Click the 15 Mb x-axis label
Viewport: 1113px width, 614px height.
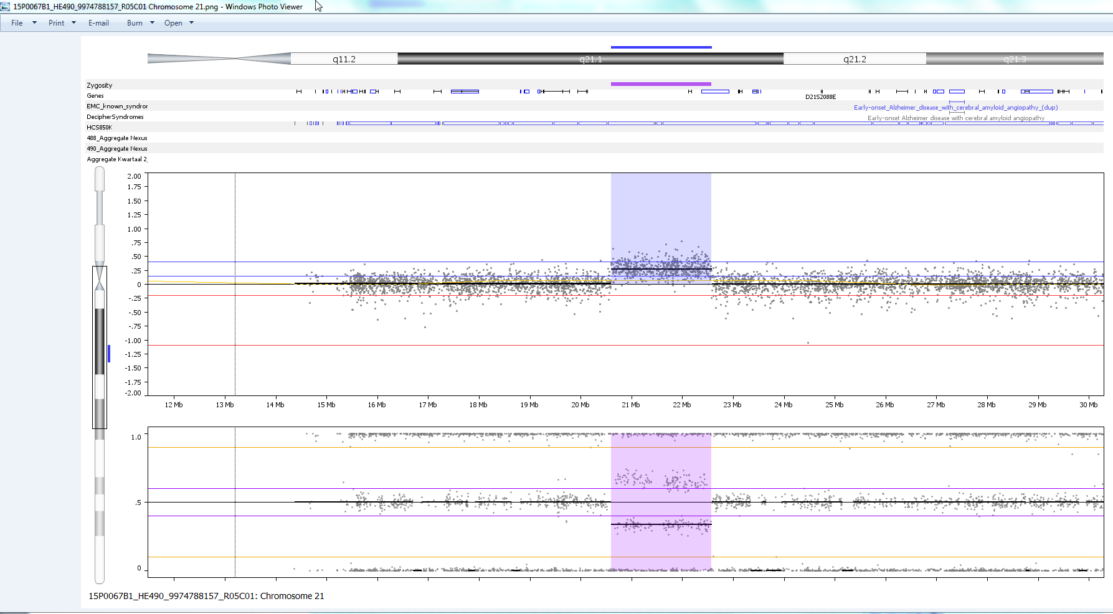326,405
